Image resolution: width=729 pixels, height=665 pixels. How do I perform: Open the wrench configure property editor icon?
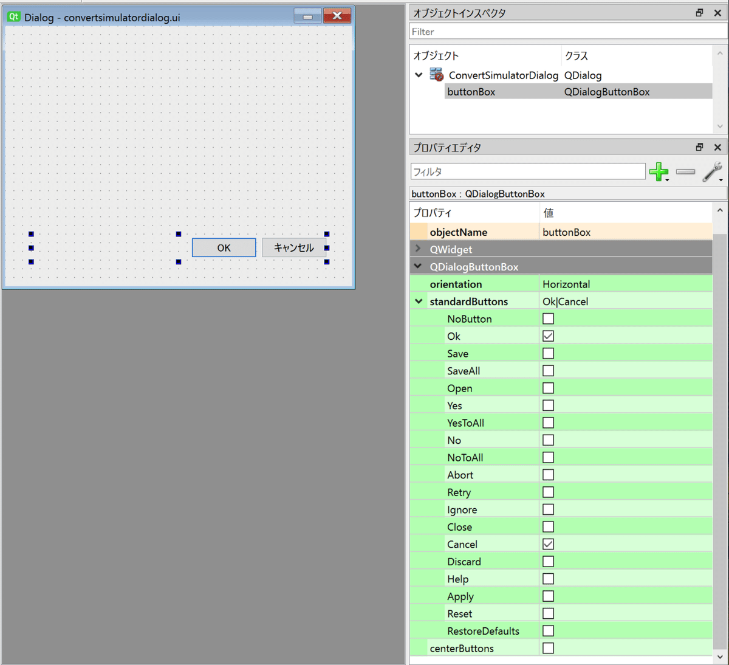click(x=712, y=172)
